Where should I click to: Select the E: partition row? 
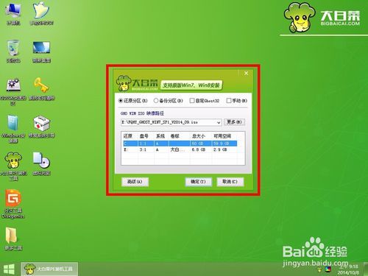pyautogui.click(x=180, y=149)
